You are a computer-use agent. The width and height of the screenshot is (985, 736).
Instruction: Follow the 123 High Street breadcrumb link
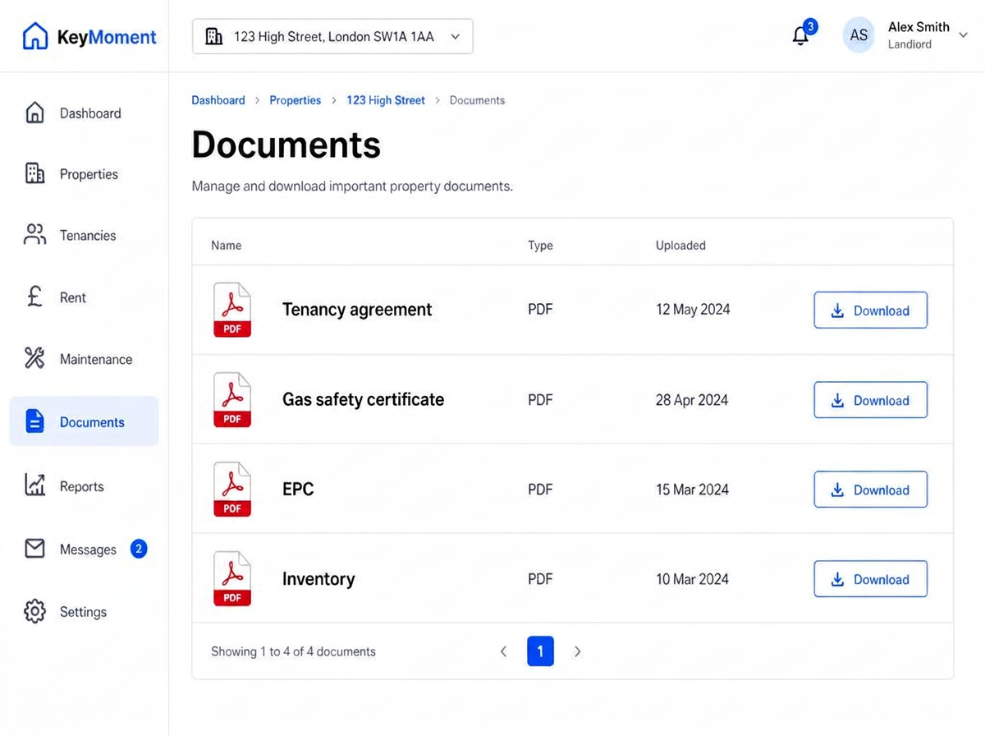[x=386, y=100]
